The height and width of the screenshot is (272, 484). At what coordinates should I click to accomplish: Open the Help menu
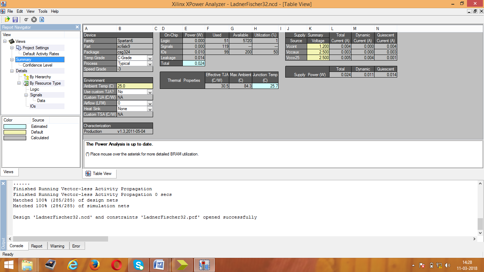click(x=55, y=11)
